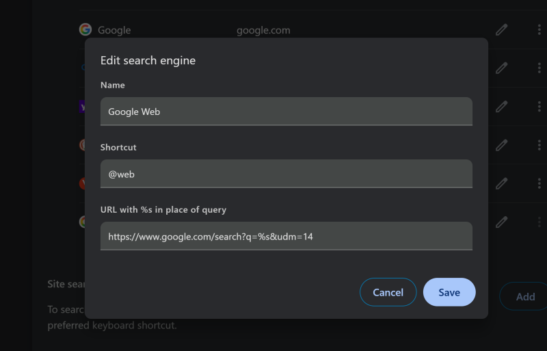Viewport: 547px width, 351px height.
Task: Open three-dot menu for the top Google row
Action: point(539,30)
